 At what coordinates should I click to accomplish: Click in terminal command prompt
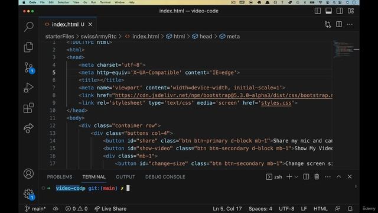pos(128,188)
